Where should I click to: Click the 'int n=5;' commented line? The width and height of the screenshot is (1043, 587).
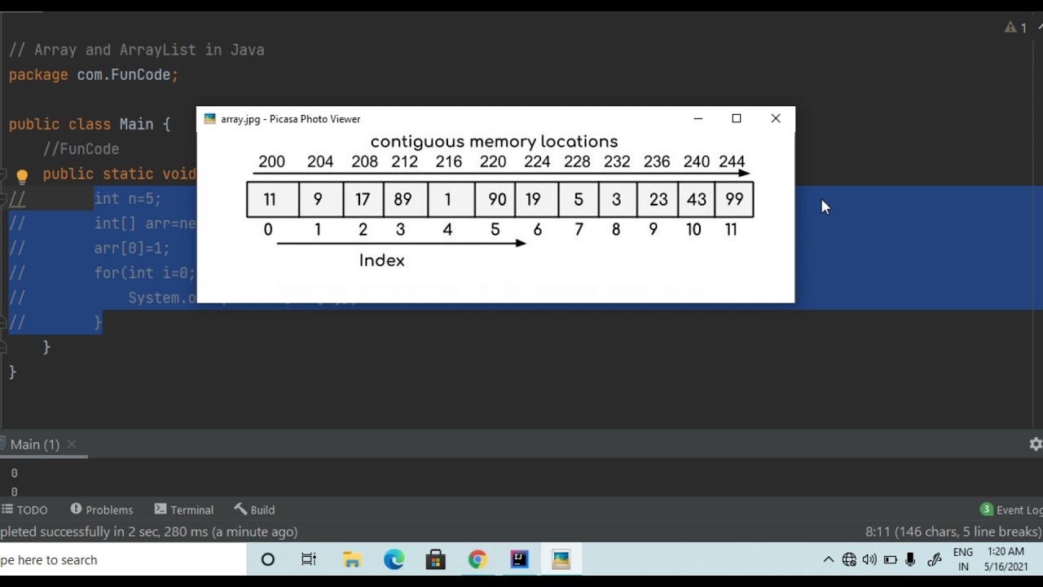pyautogui.click(x=128, y=199)
